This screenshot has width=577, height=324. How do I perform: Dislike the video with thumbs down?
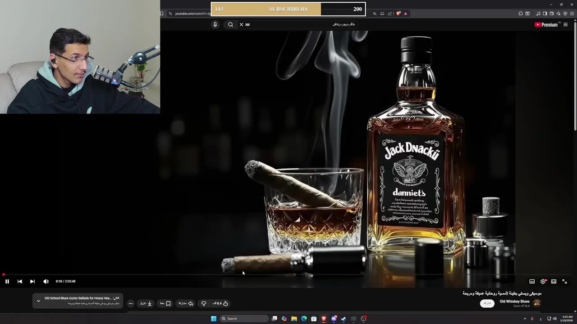(x=204, y=303)
